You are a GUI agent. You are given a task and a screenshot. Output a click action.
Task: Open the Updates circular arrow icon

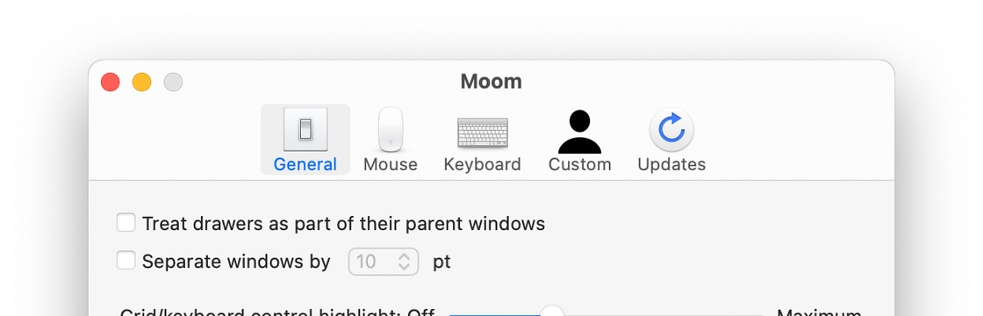[671, 129]
